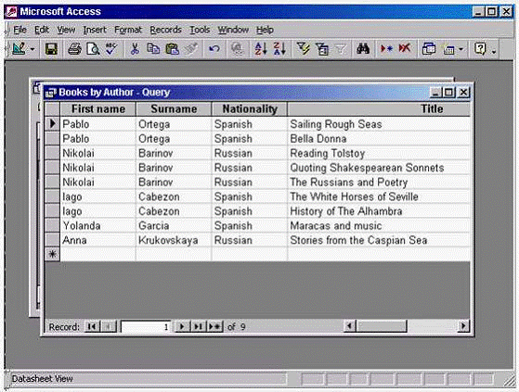The height and width of the screenshot is (392, 519).
Task: Sort records descending Z to A
Action: pos(279,49)
